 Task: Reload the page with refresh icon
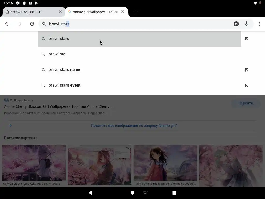32,24
